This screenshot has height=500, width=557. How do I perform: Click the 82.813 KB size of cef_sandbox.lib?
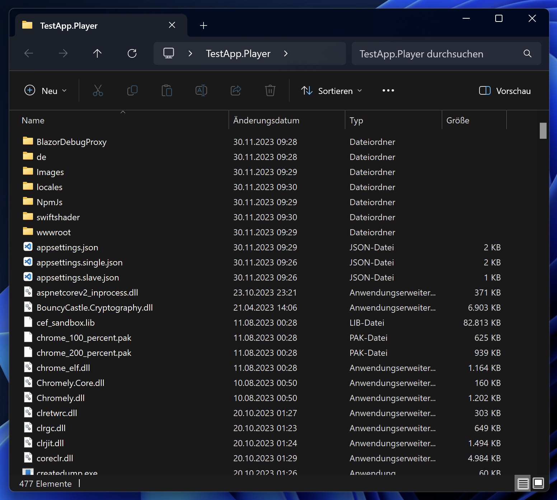point(482,323)
